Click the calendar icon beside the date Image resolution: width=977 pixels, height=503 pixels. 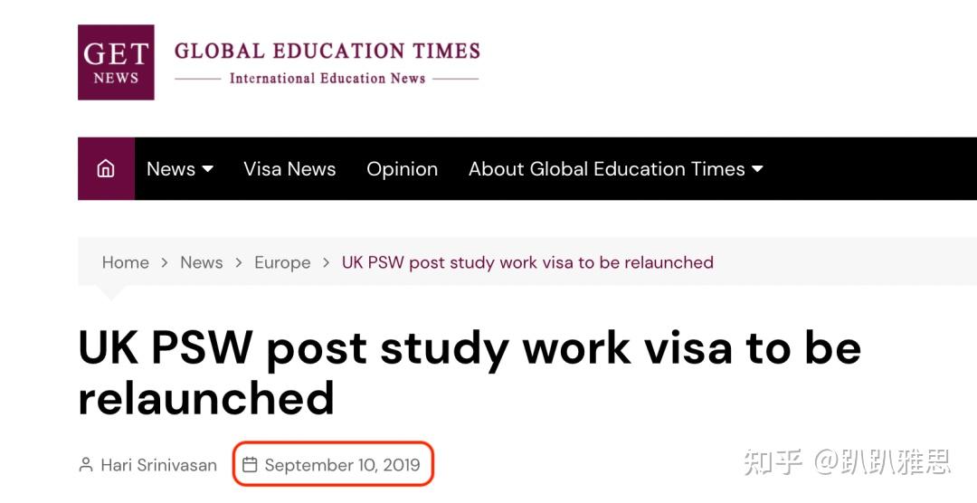coord(250,465)
